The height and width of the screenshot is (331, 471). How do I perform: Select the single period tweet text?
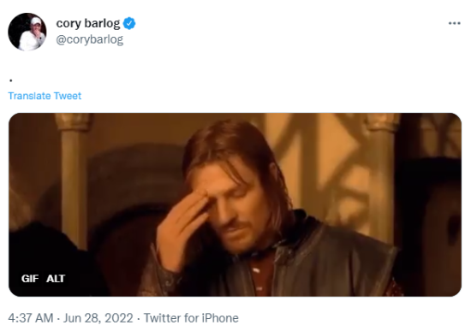click(x=11, y=80)
